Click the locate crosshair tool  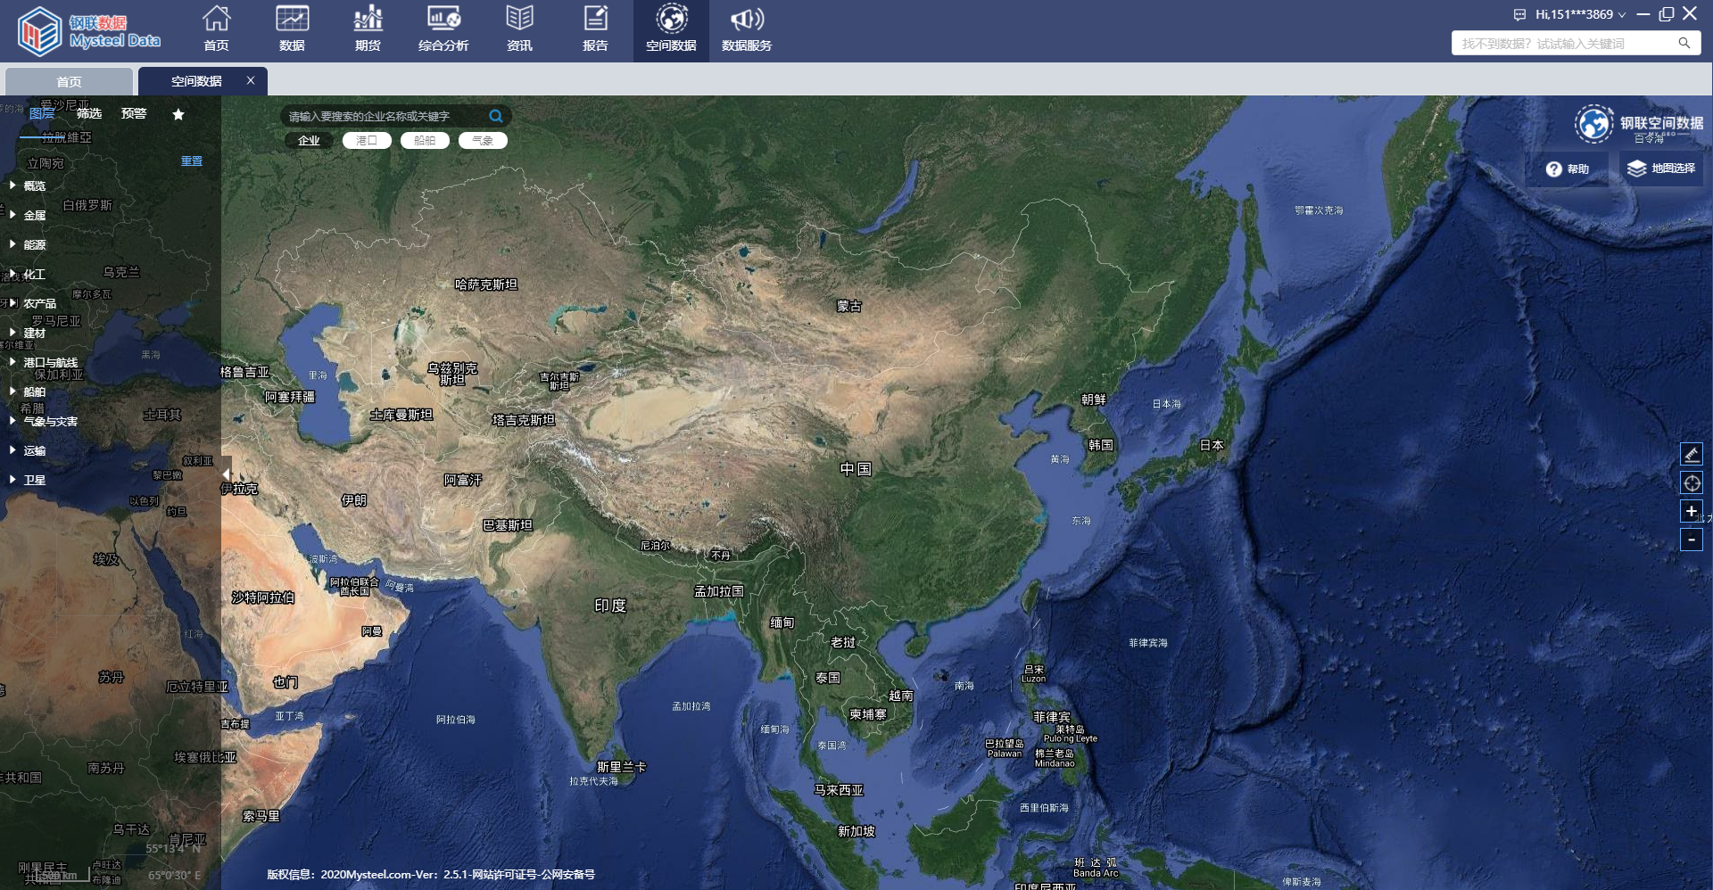(x=1691, y=483)
